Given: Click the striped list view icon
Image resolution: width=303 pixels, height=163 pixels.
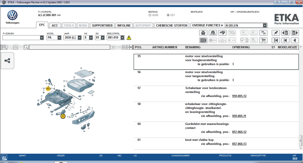Looking at the screenshot, I should pos(203,40).
